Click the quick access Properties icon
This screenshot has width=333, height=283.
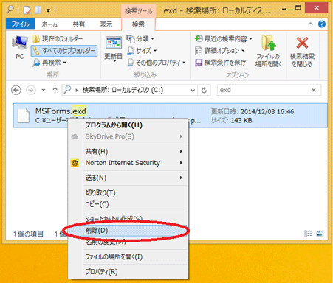coord(27,10)
